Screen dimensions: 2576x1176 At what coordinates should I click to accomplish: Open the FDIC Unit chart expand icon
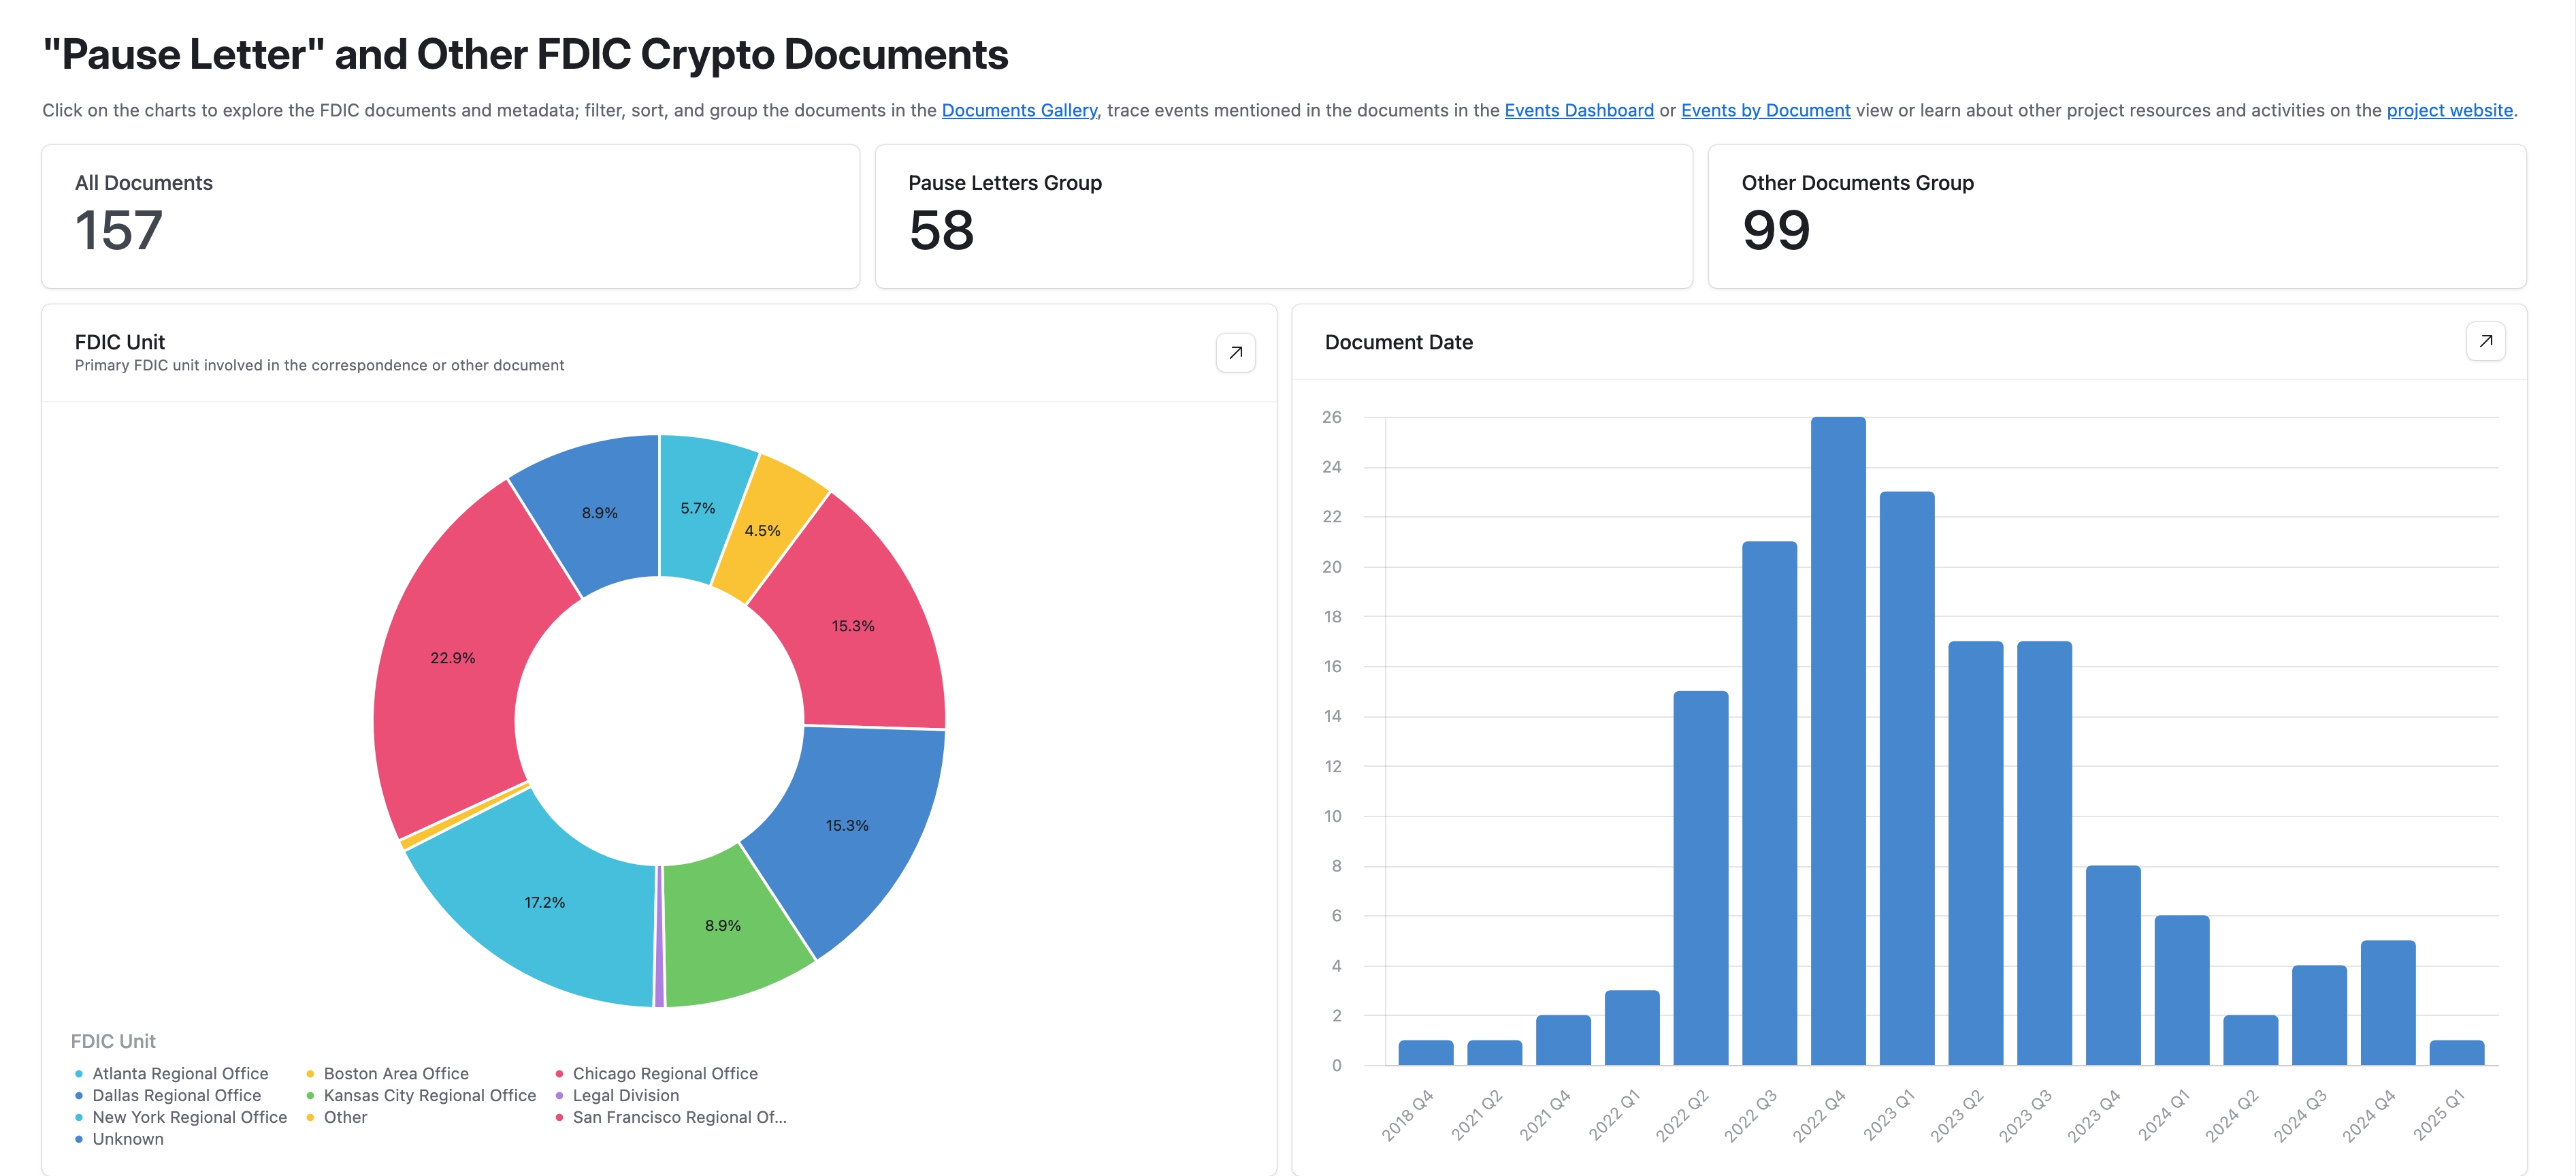pos(1235,352)
